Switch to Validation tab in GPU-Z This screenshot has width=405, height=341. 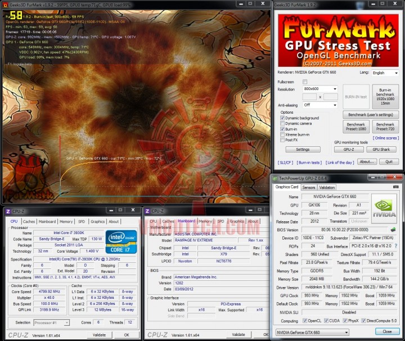point(327,187)
